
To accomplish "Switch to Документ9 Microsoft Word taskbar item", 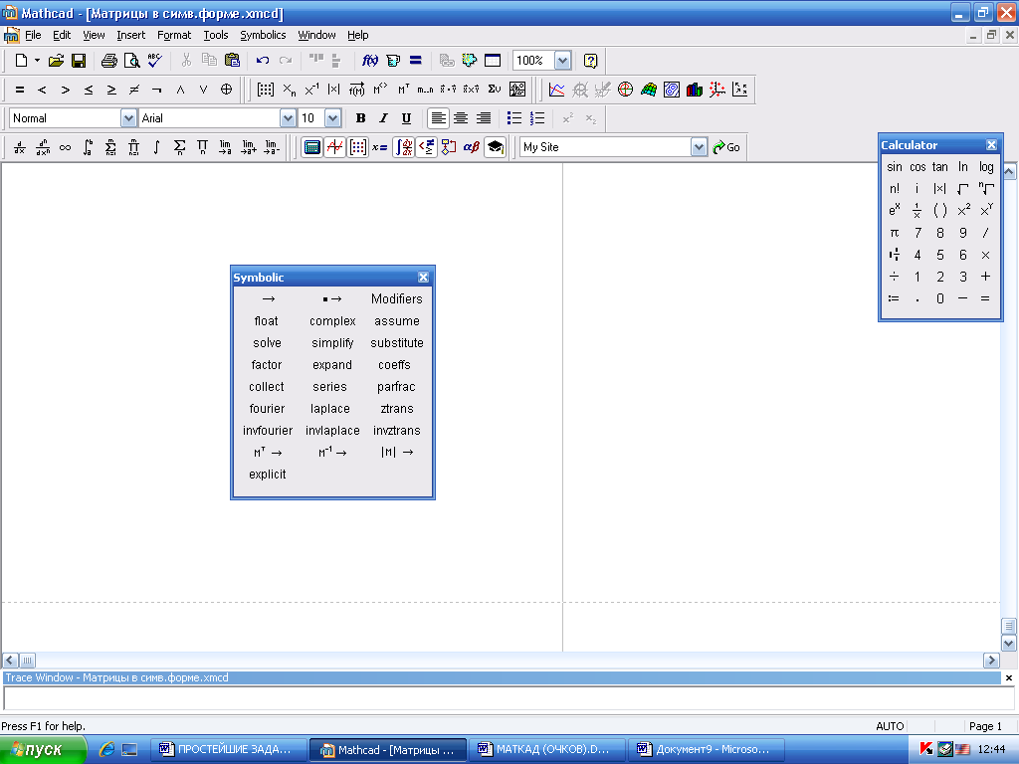I will pos(708,750).
